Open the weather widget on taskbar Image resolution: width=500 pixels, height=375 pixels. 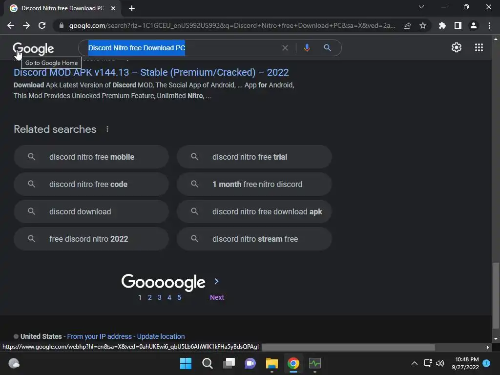[14, 363]
